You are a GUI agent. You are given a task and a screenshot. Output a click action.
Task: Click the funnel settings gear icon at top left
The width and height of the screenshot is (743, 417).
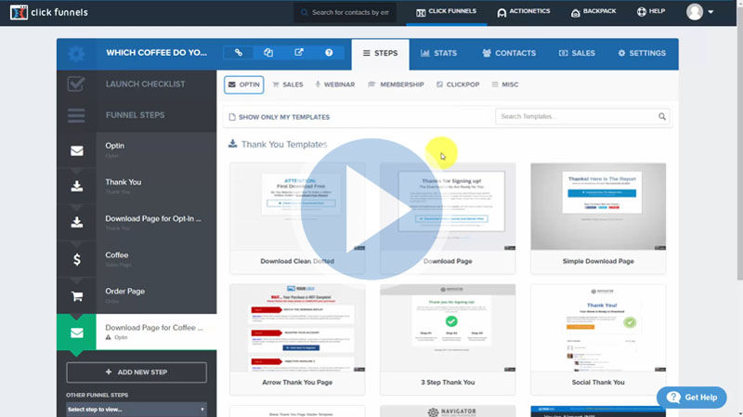tap(76, 54)
